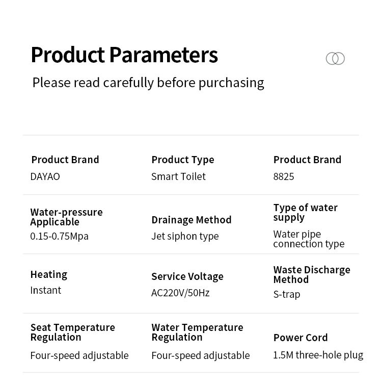The height and width of the screenshot is (385, 382).
Task: Click the Product Parameters heading
Action: 124,55
